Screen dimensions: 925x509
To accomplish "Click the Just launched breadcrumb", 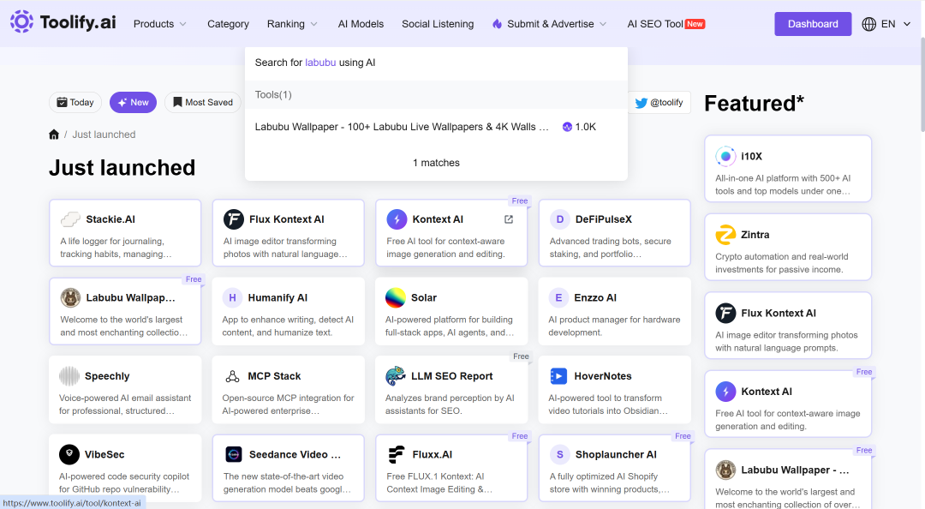I will [x=104, y=135].
